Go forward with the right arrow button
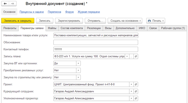 click(x=13, y=4)
